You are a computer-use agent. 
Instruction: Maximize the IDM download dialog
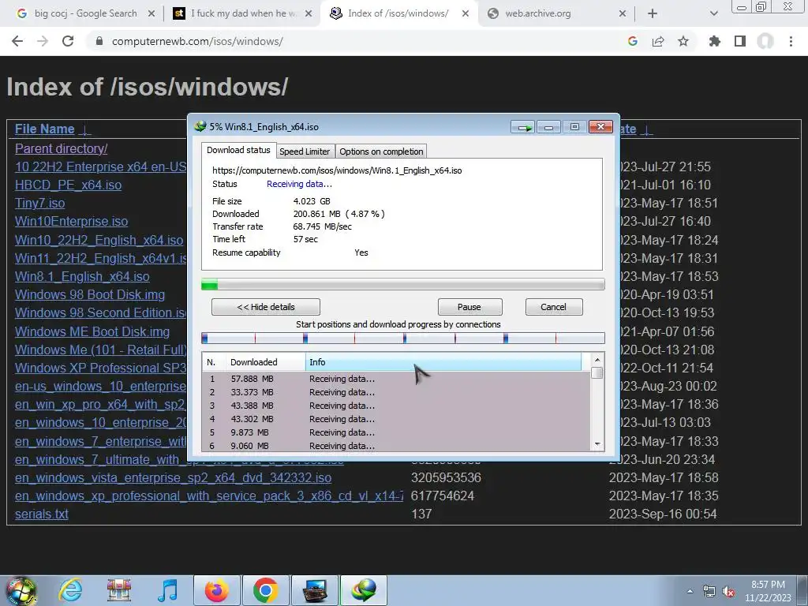click(x=574, y=127)
